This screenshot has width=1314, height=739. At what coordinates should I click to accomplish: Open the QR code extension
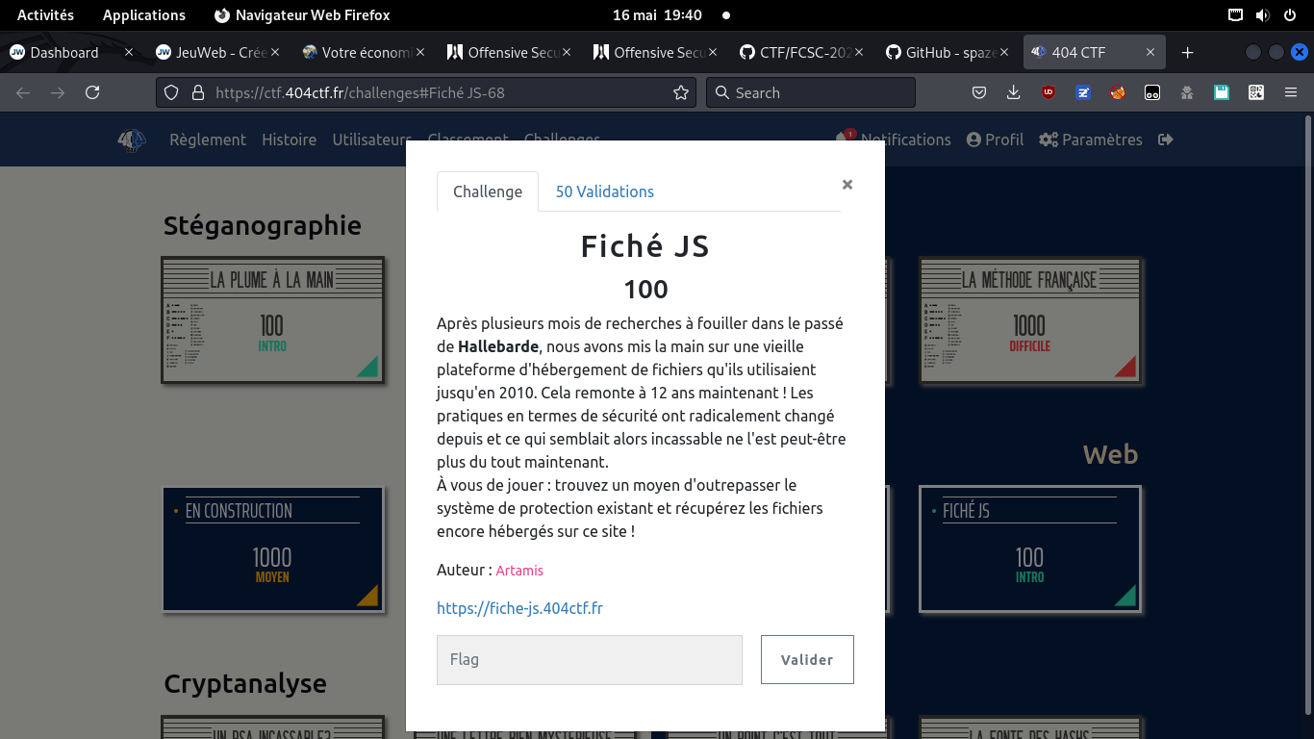tap(1256, 92)
